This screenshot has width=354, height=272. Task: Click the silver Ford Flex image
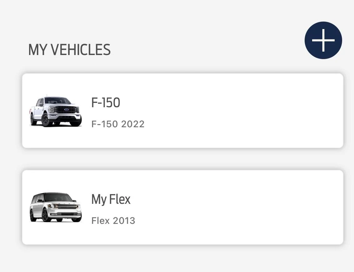tap(56, 207)
